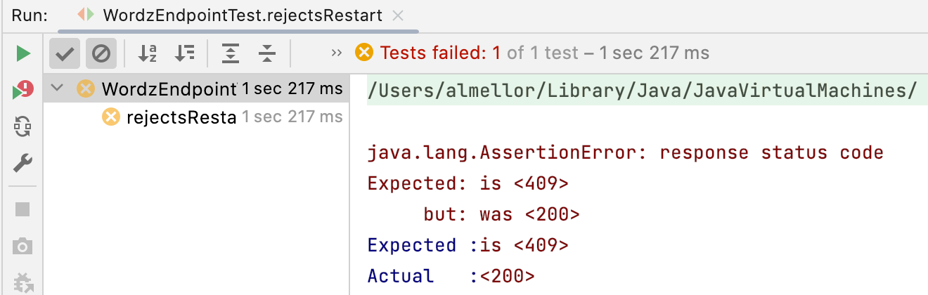Toggle auto-test rerun icon
Viewport: 928px width, 295px height.
pos(23,127)
